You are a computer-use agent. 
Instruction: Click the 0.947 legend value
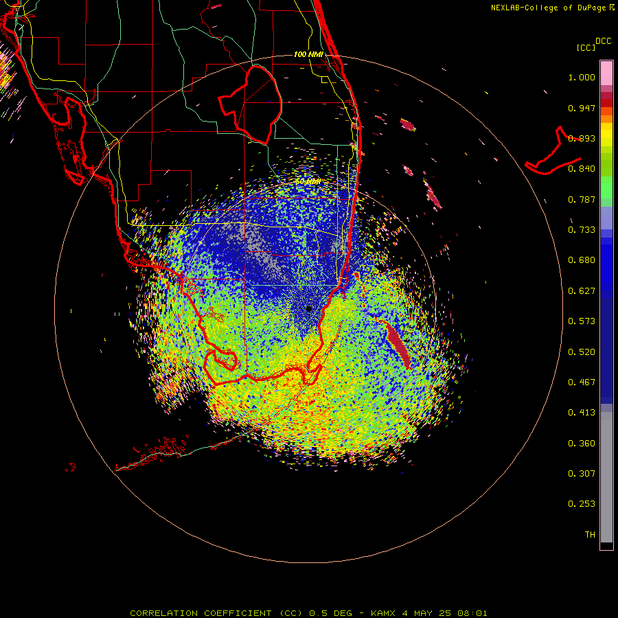point(582,108)
